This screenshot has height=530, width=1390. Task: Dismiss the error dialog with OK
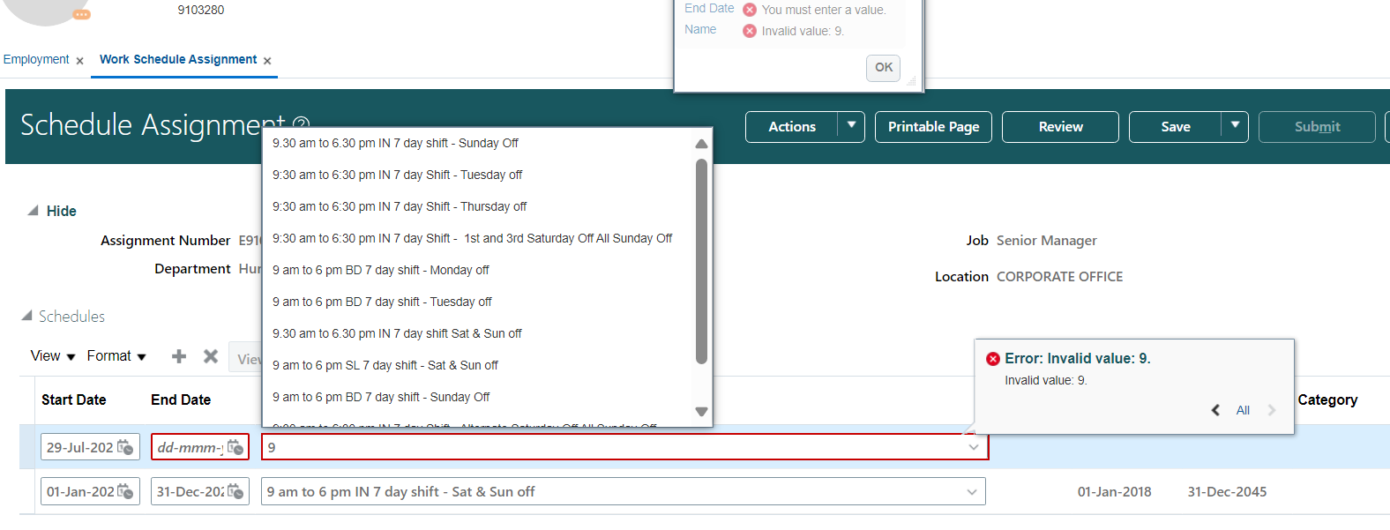[x=884, y=68]
